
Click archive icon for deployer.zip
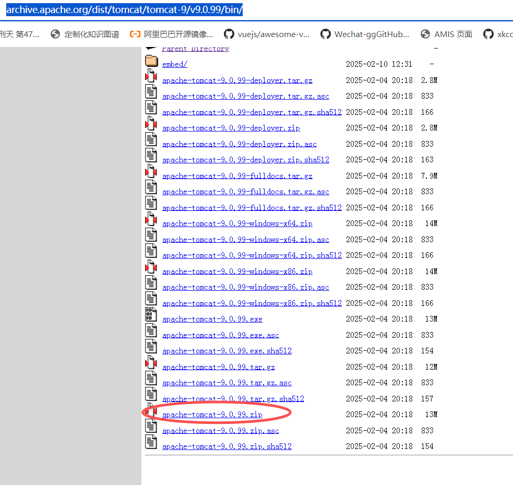(x=151, y=123)
